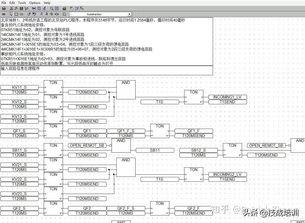Activate the Zoom magnifier tool
305x223 pixels.
51,8
